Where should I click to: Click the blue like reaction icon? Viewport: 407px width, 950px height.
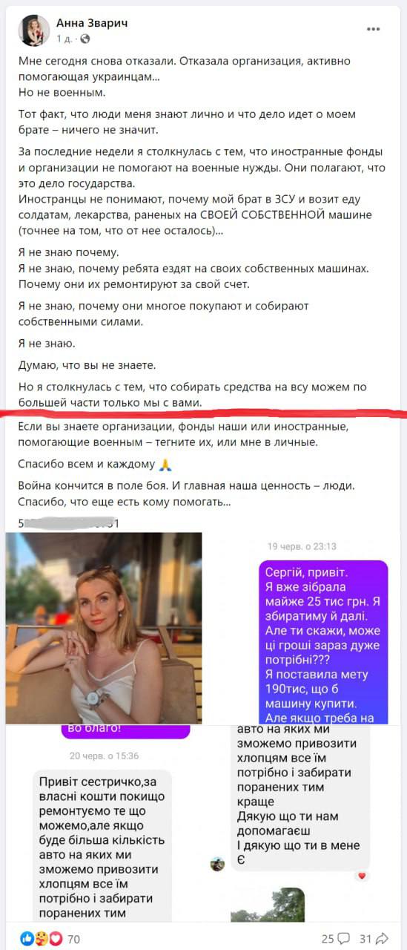click(27, 938)
